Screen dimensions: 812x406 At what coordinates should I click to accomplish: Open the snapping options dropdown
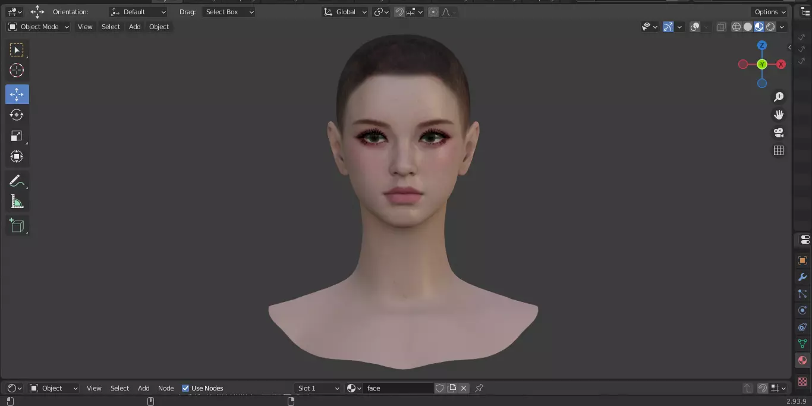tap(415, 12)
